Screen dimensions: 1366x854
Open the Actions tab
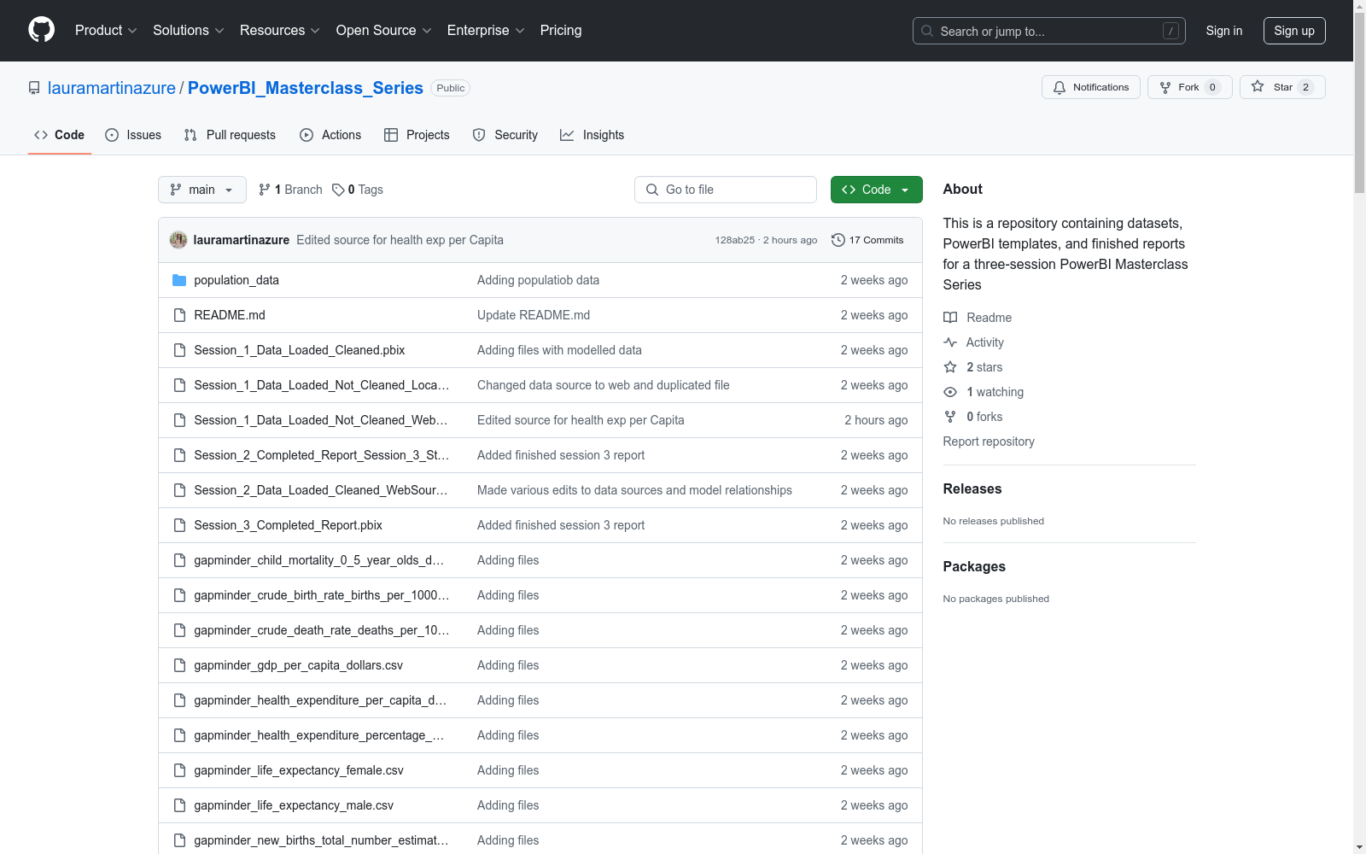pos(330,135)
